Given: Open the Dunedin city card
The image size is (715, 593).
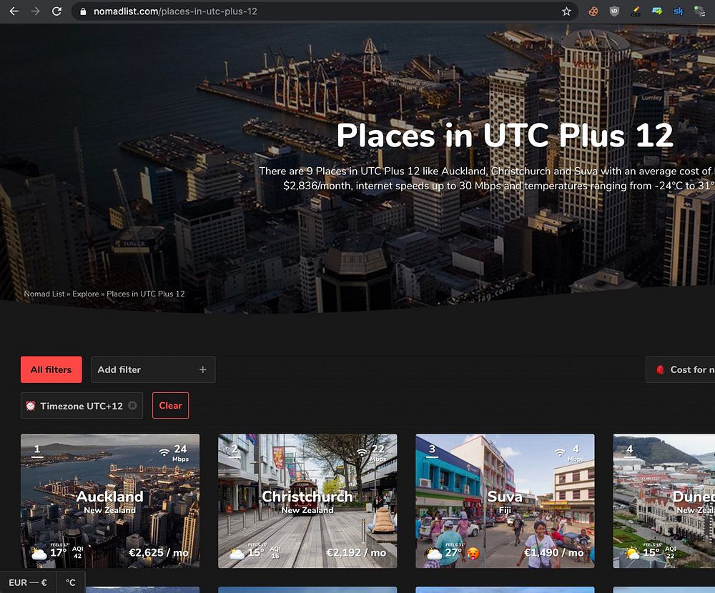Looking at the screenshot, I should point(664,501).
